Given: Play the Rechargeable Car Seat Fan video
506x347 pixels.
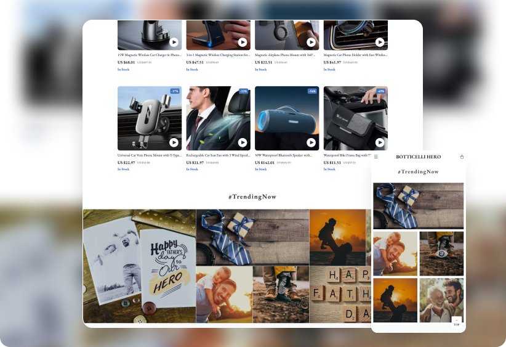Looking at the screenshot, I should pyautogui.click(x=243, y=142).
